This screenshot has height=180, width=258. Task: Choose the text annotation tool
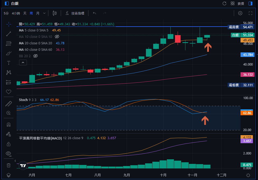click(9, 63)
